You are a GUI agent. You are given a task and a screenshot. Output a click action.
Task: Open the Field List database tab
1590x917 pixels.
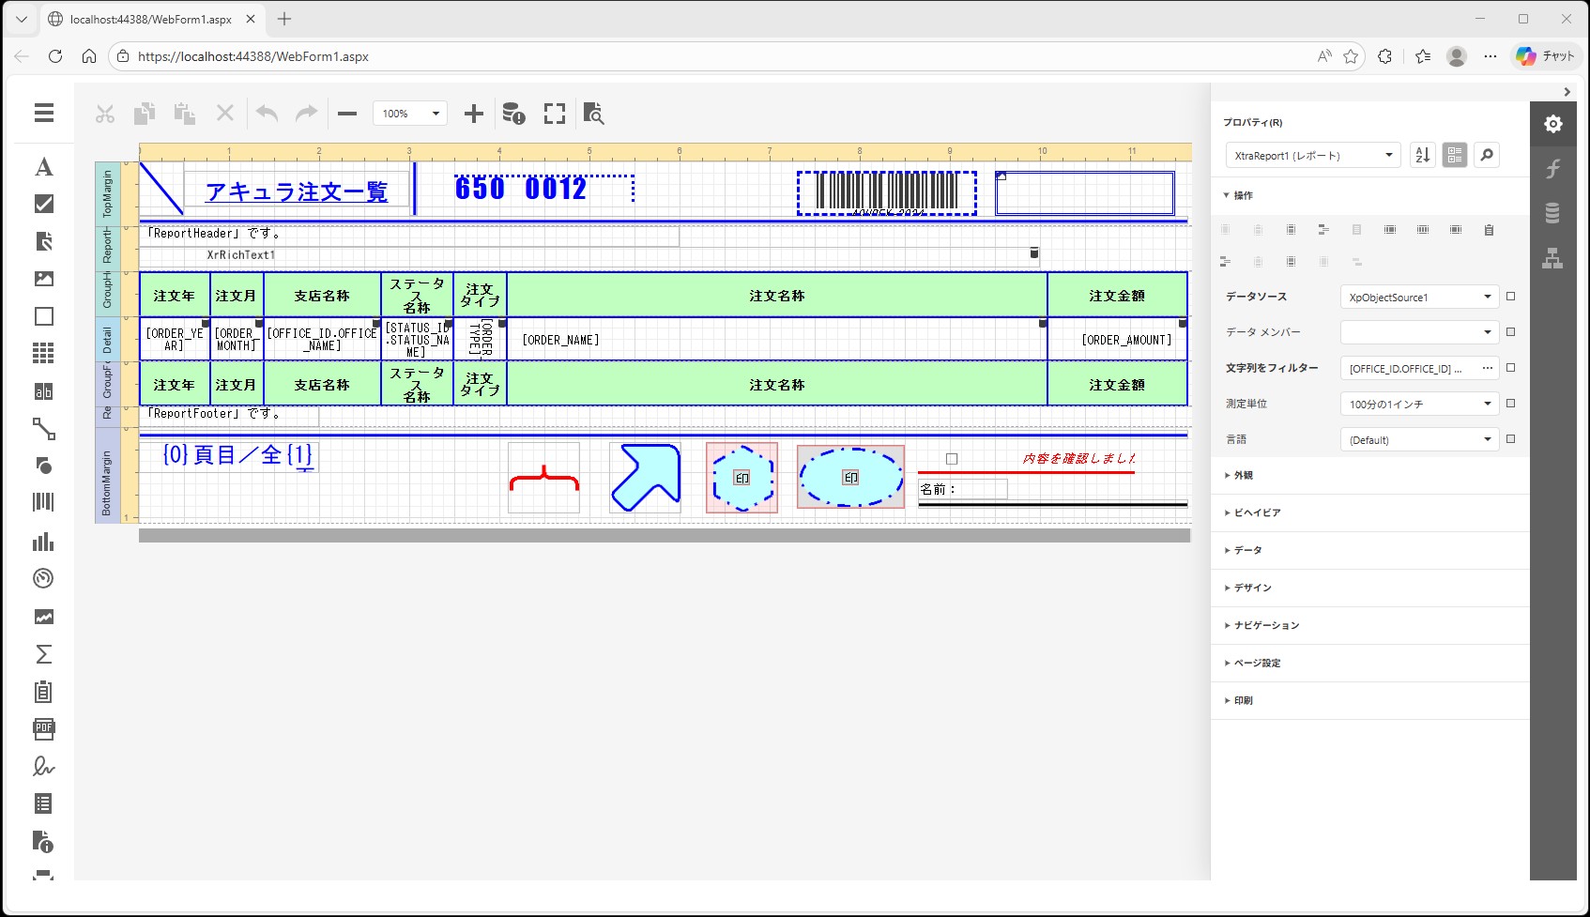click(1552, 213)
